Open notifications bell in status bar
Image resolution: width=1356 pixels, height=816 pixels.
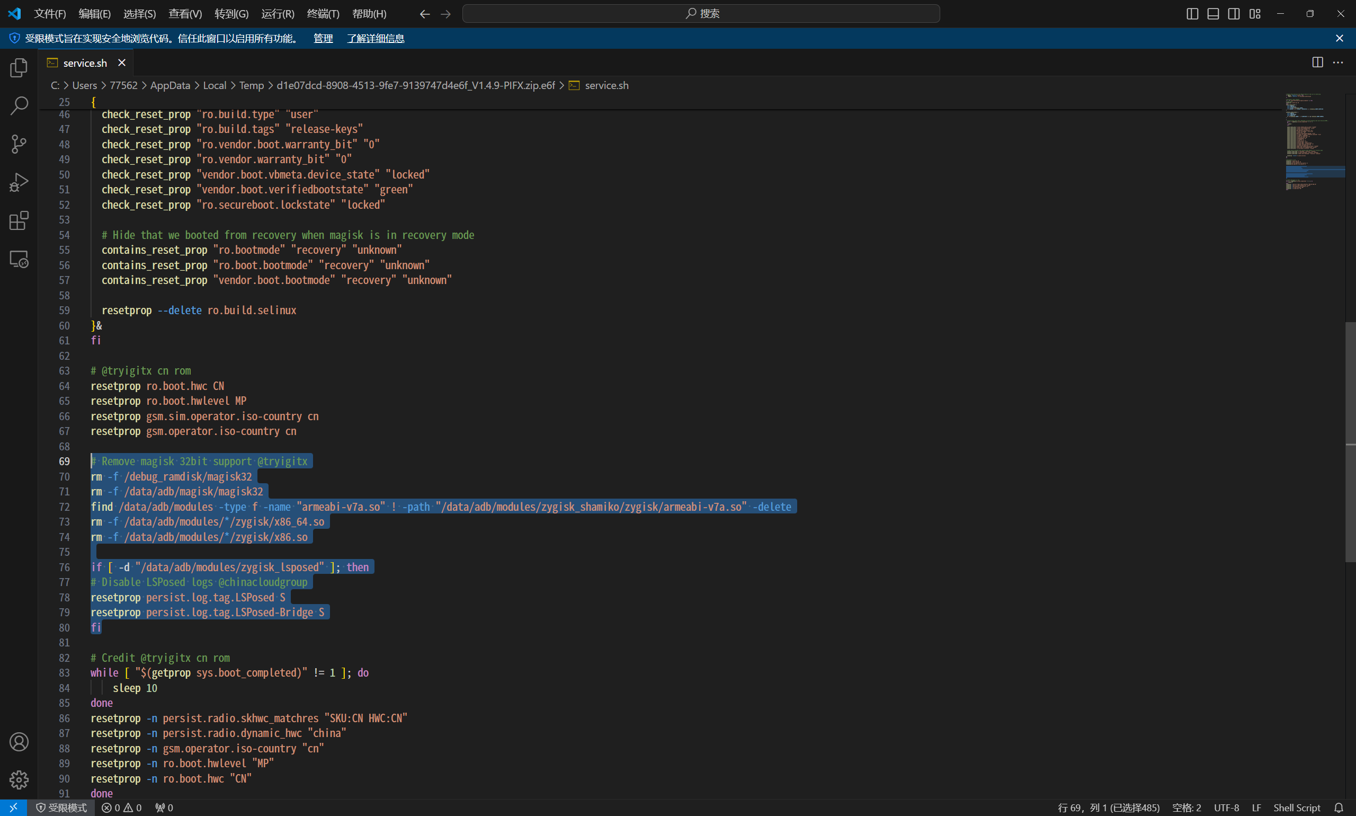point(1339,808)
